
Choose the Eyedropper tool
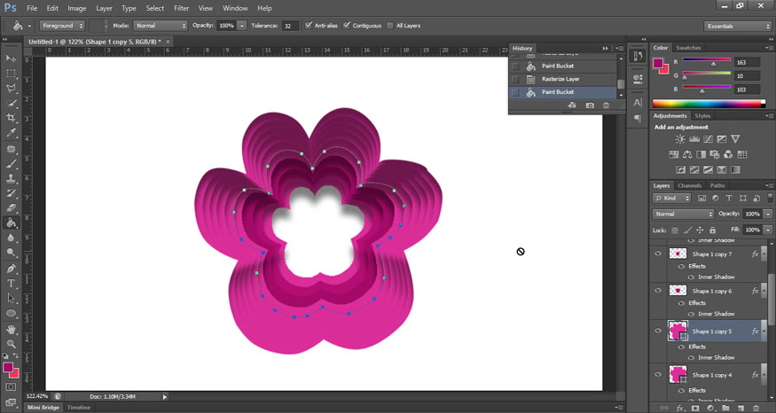[12, 133]
